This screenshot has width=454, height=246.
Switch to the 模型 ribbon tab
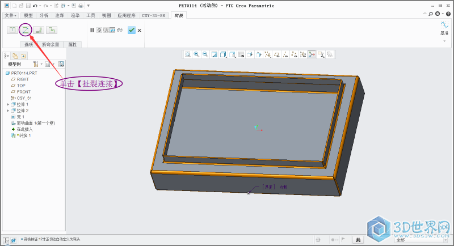[x=28, y=16]
